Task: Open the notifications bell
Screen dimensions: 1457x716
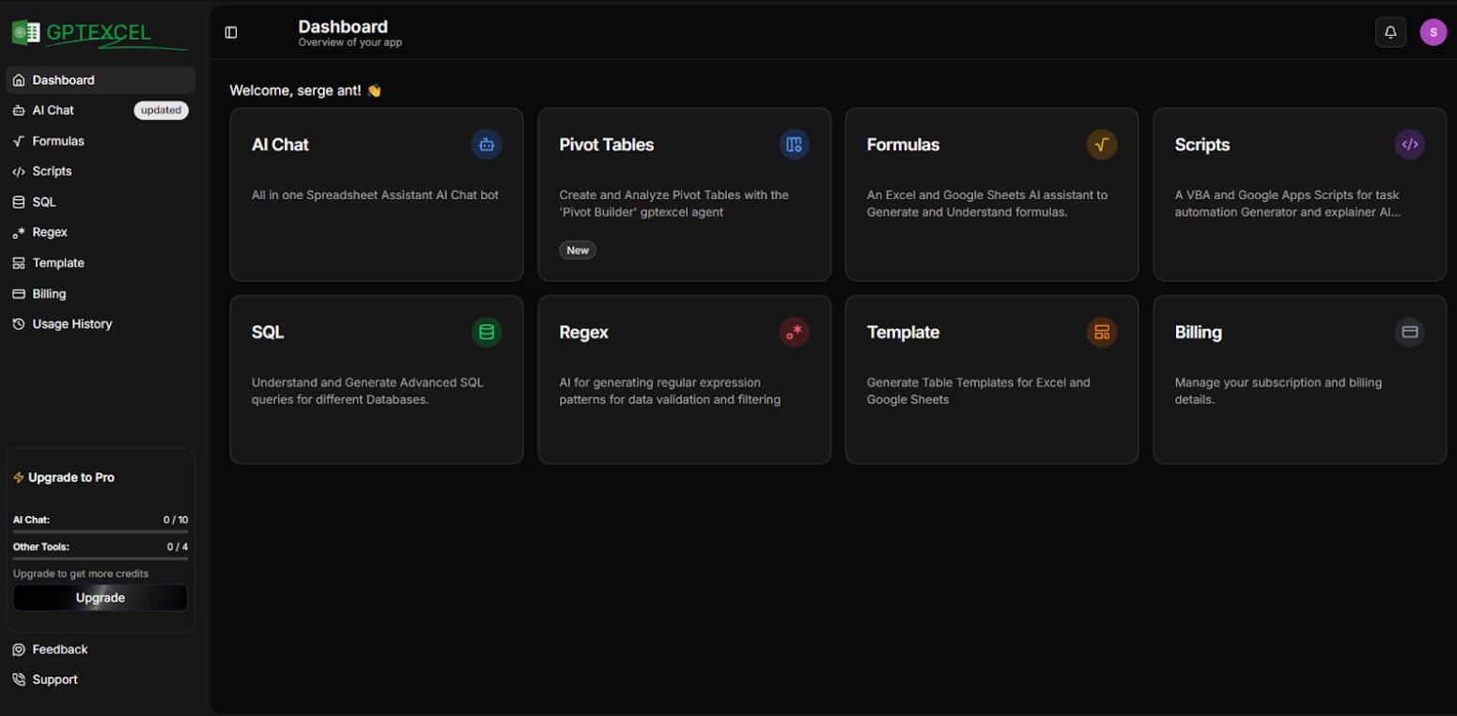Action: tap(1390, 32)
